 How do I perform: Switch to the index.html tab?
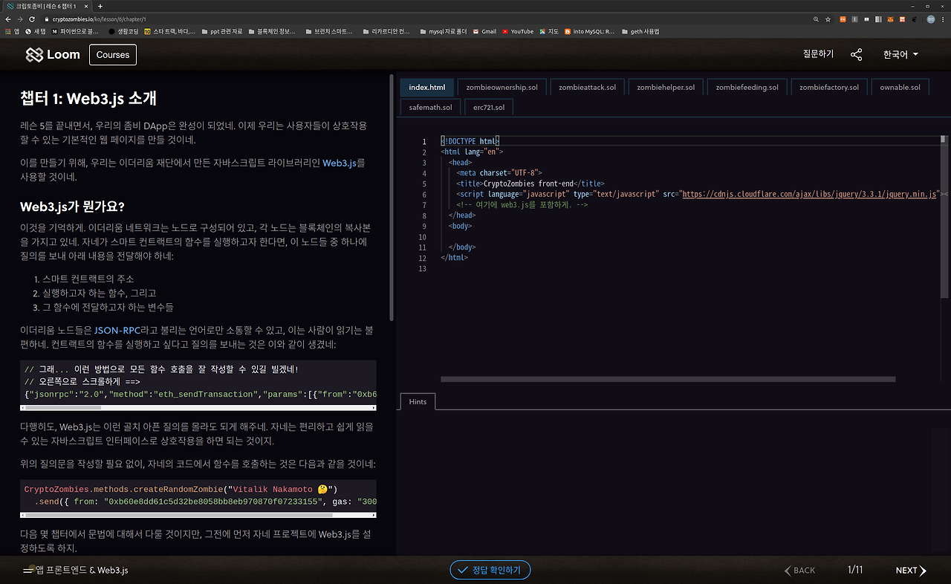(x=427, y=87)
